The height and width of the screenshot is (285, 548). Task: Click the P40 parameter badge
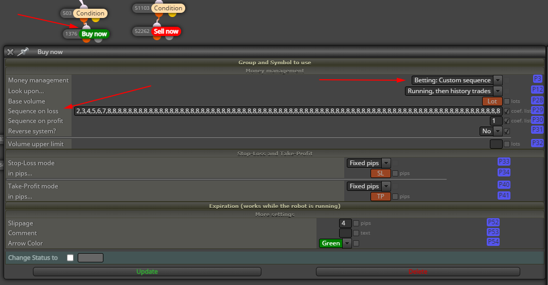click(504, 184)
